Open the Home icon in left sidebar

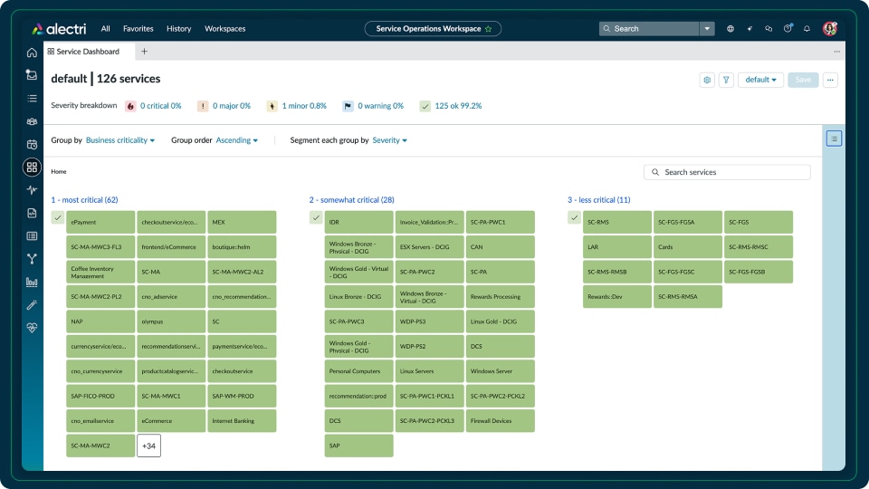[32, 53]
